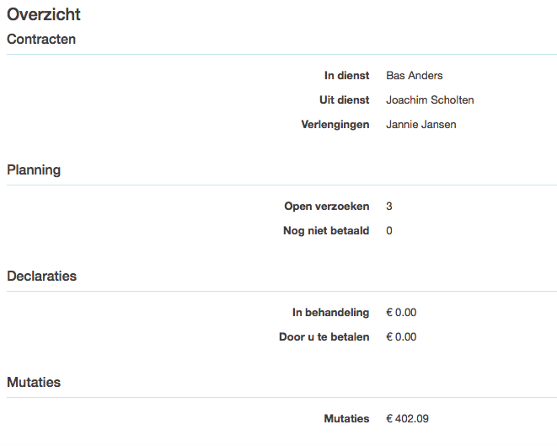This screenshot has width=557, height=446.
Task: Click the Uit dienst label
Action: click(344, 99)
